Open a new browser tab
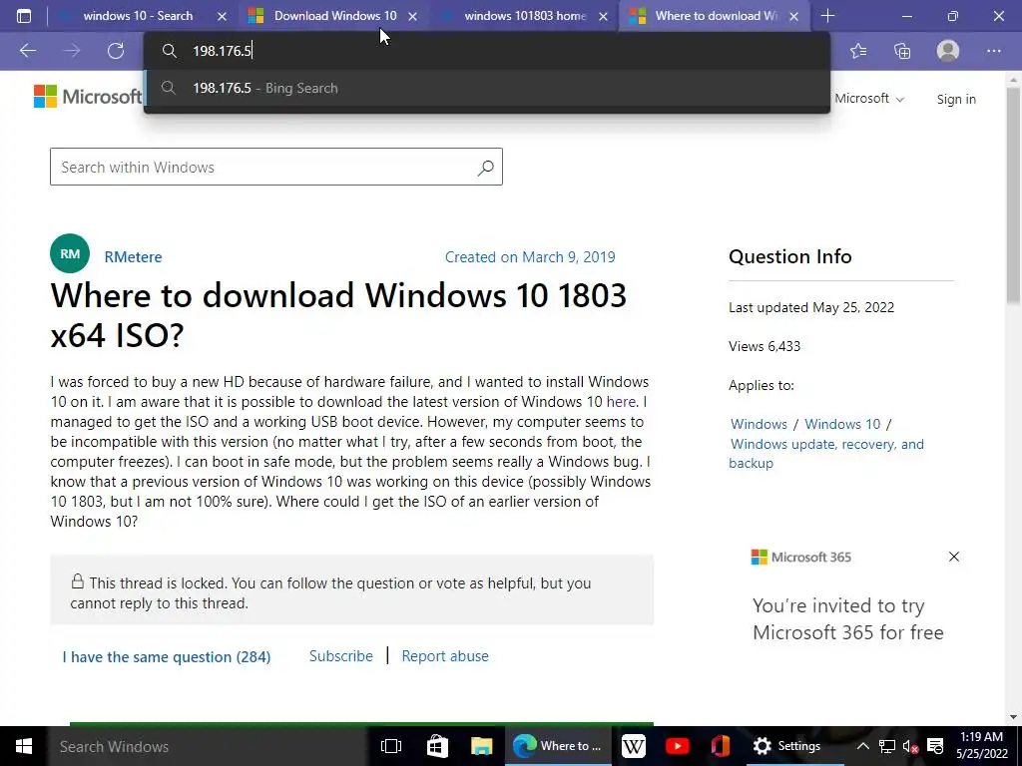The width and height of the screenshot is (1022, 766). click(827, 16)
